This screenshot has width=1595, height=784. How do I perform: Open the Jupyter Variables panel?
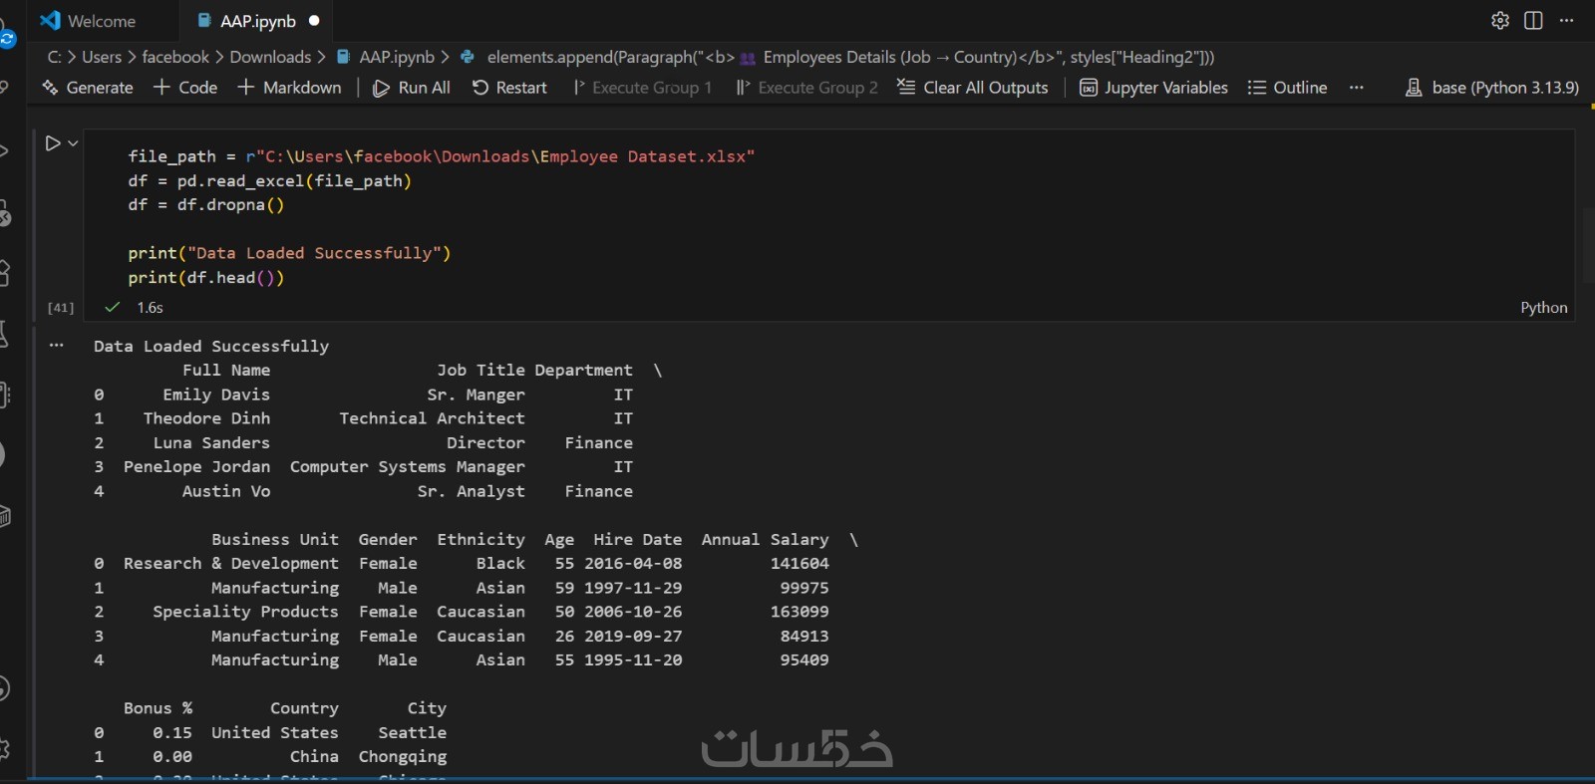1153,88
